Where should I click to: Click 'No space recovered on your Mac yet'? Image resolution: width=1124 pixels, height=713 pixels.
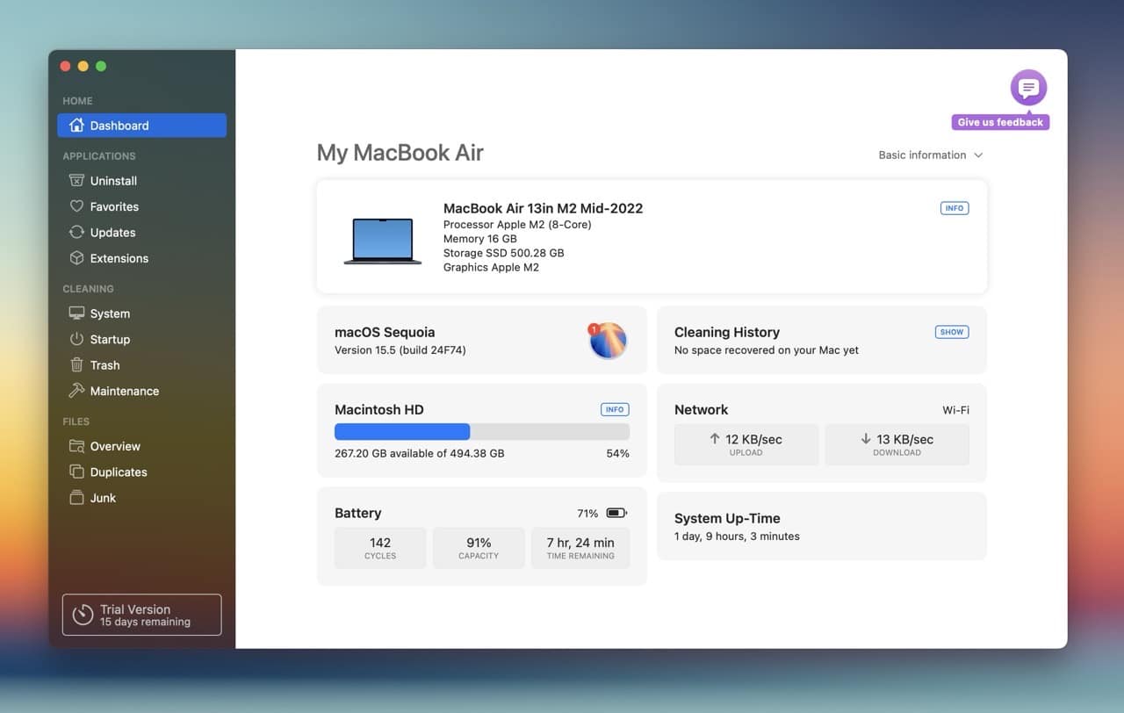tap(767, 350)
